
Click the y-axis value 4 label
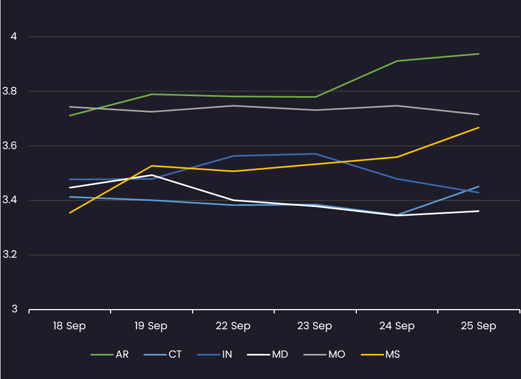(14, 37)
